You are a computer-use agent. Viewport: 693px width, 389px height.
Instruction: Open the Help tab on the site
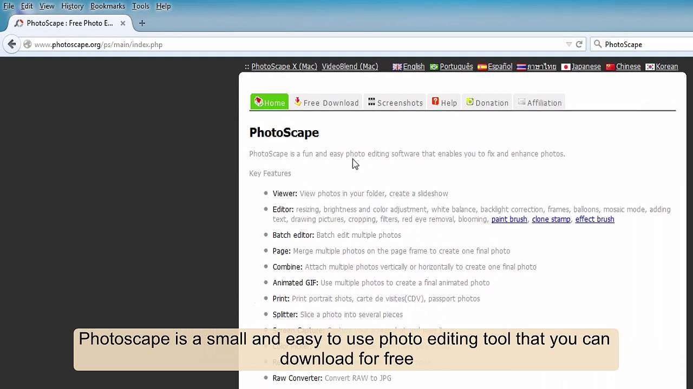444,102
